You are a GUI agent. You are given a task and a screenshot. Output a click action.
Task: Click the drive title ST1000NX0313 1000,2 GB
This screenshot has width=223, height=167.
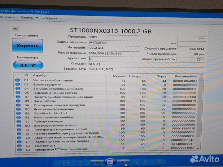point(111,31)
